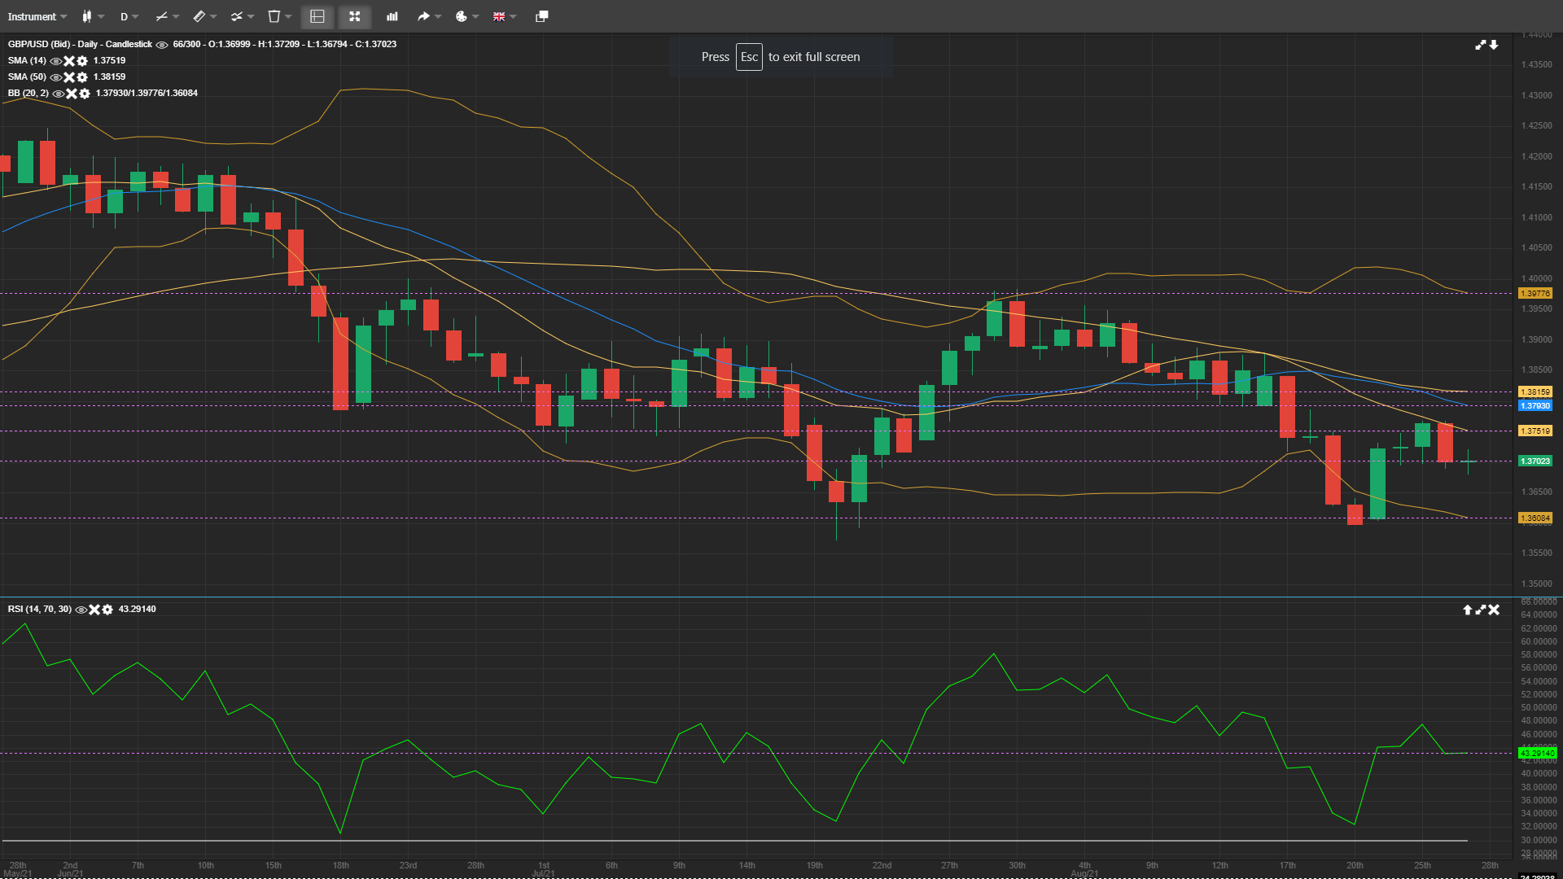Open the UK flag language menu

point(504,16)
